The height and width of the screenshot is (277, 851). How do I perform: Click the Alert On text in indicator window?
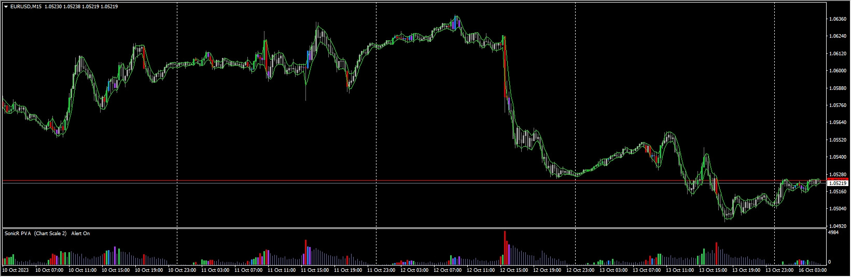pyautogui.click(x=80, y=234)
